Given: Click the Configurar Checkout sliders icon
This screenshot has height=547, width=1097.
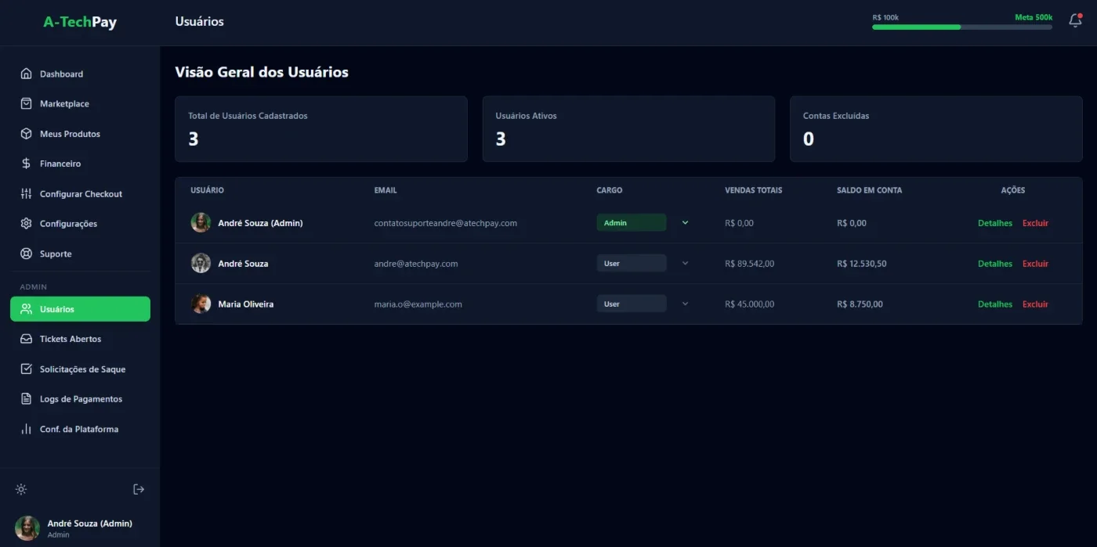Looking at the screenshot, I should click(26, 193).
